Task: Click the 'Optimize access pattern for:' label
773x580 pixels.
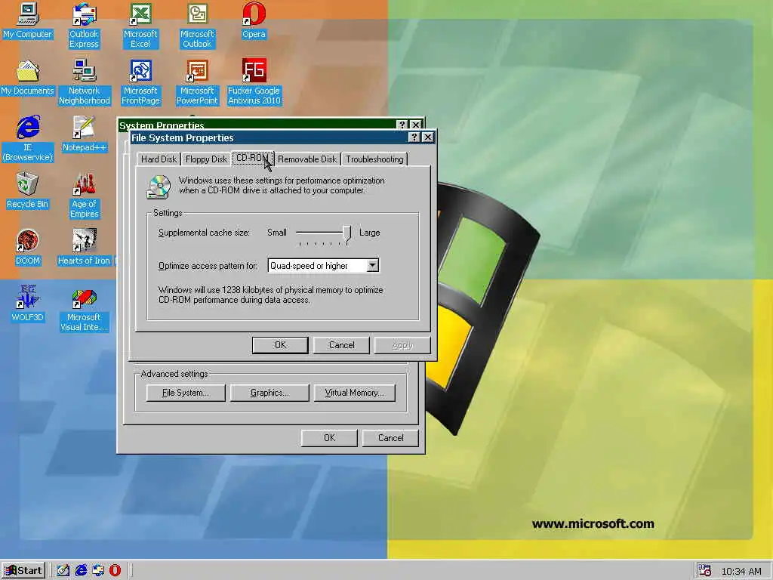Action: [208, 266]
